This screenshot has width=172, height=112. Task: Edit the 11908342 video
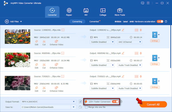coord(36,43)
